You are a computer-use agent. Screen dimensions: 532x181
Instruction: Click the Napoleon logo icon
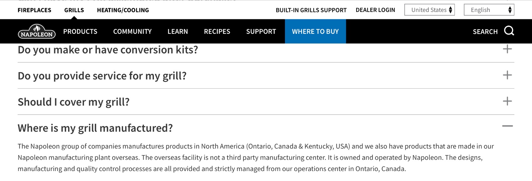point(37,31)
